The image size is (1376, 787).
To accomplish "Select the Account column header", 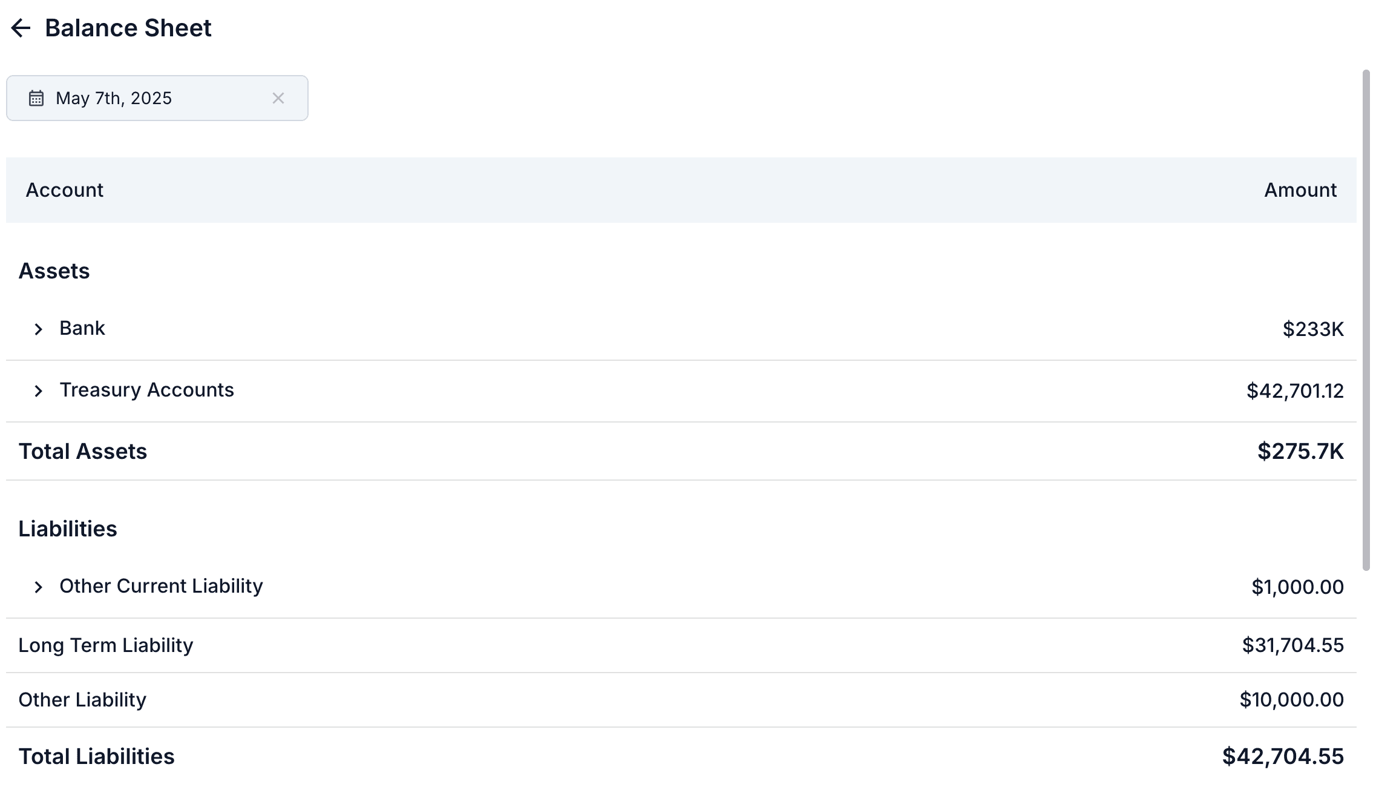I will 64,189.
